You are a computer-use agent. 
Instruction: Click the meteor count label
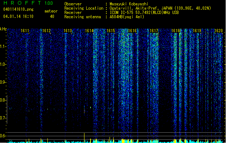[x=51, y=11]
